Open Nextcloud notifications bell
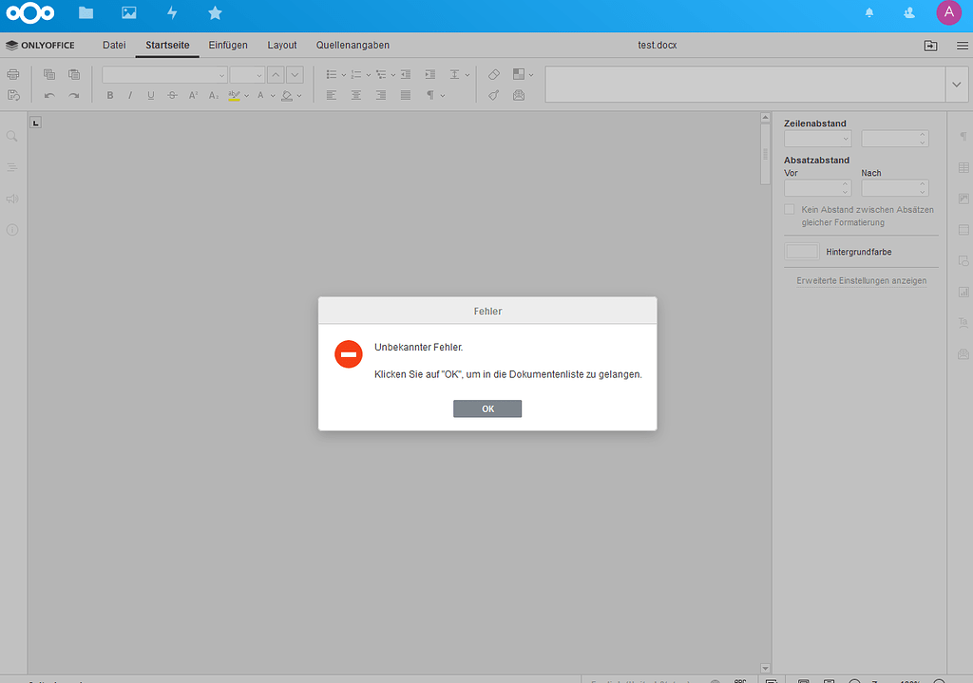Viewport: 973px width, 683px height. point(869,13)
